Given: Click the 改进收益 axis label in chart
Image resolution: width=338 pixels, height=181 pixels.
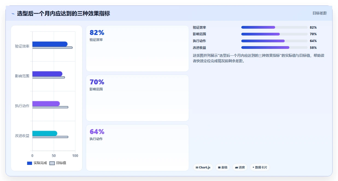Looking at the screenshot, I should click(x=22, y=136).
